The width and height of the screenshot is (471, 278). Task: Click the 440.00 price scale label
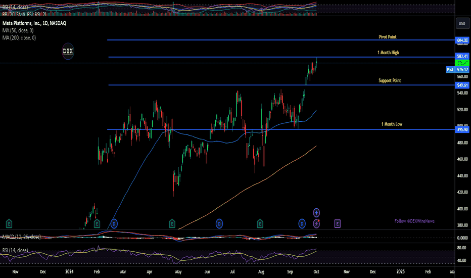(x=462, y=175)
